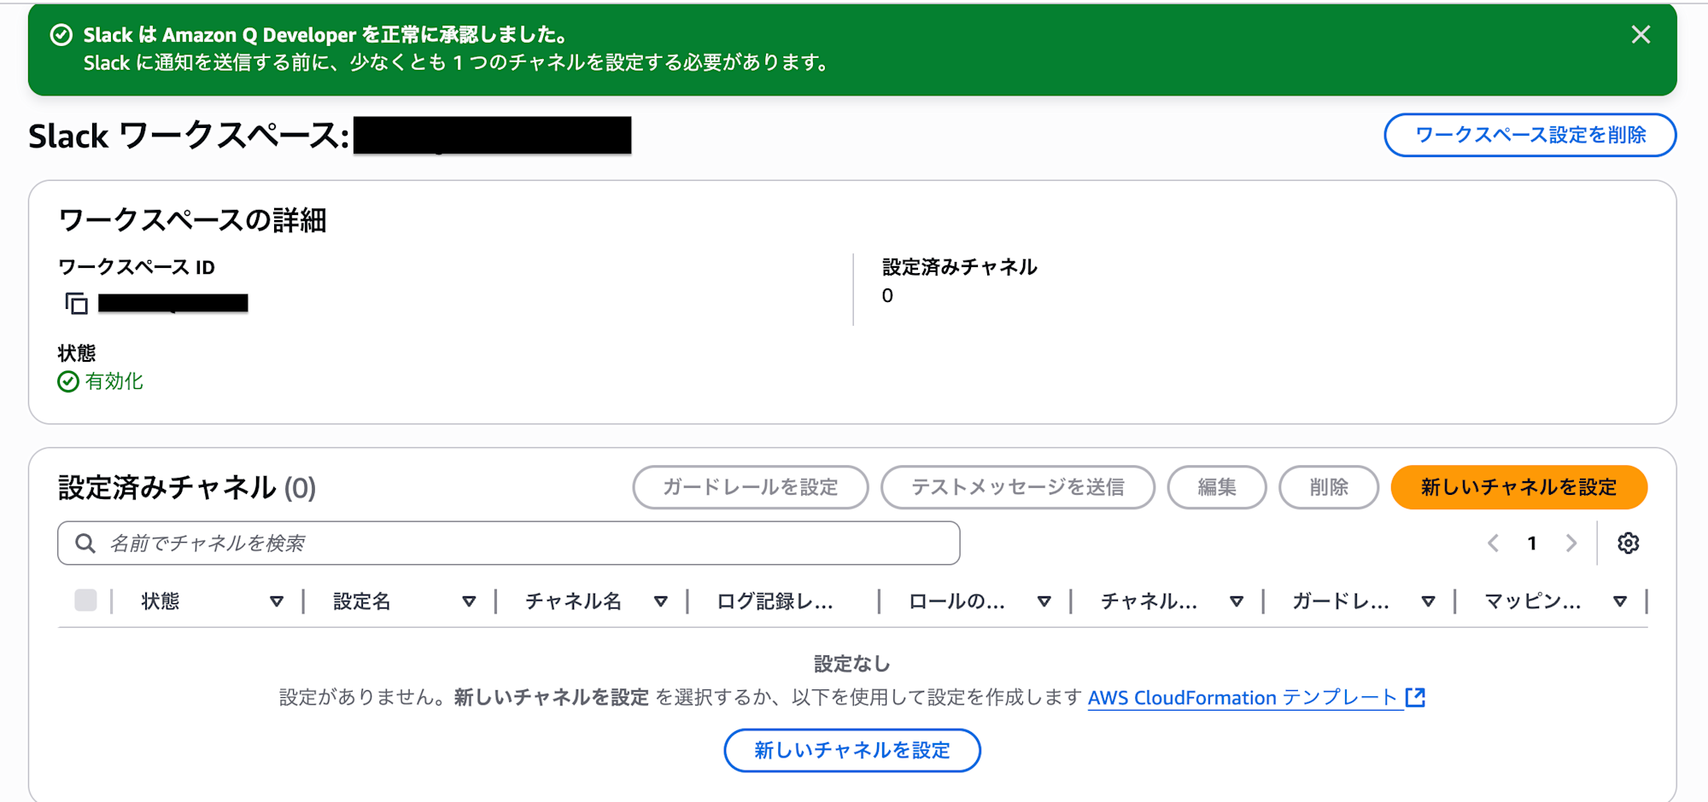Sort by チャネル… column arrow

point(1236,601)
